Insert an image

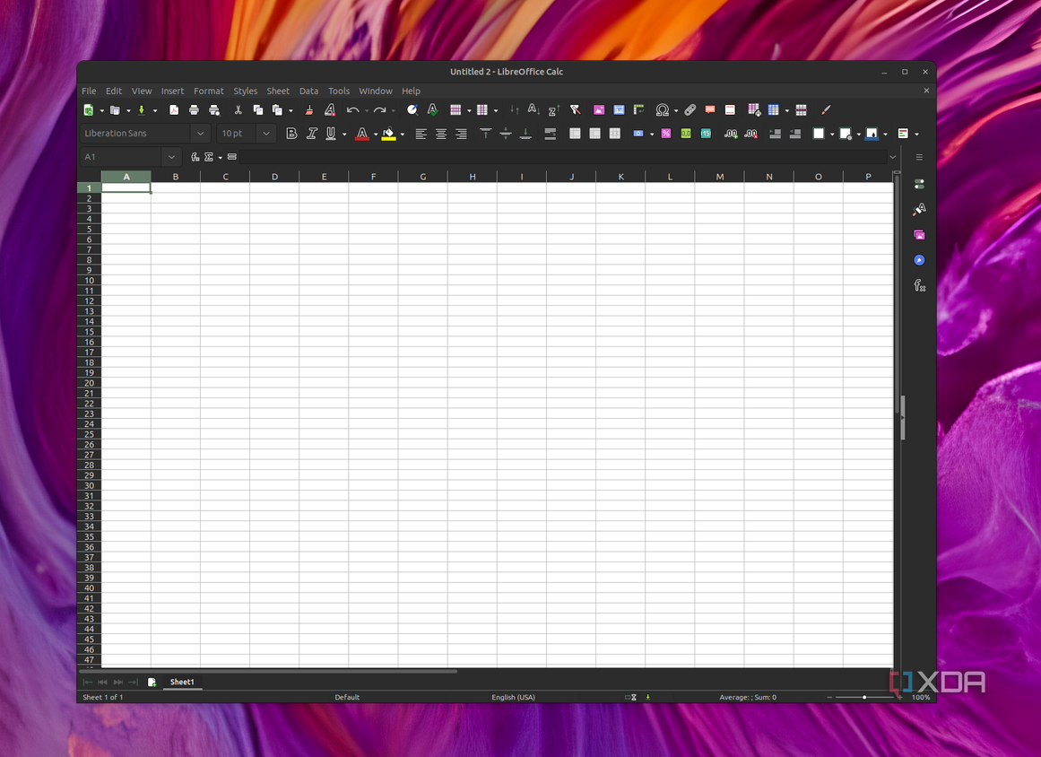coord(599,110)
